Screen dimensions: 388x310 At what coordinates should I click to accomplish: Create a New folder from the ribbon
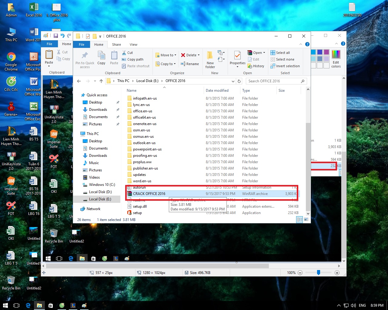[210, 59]
